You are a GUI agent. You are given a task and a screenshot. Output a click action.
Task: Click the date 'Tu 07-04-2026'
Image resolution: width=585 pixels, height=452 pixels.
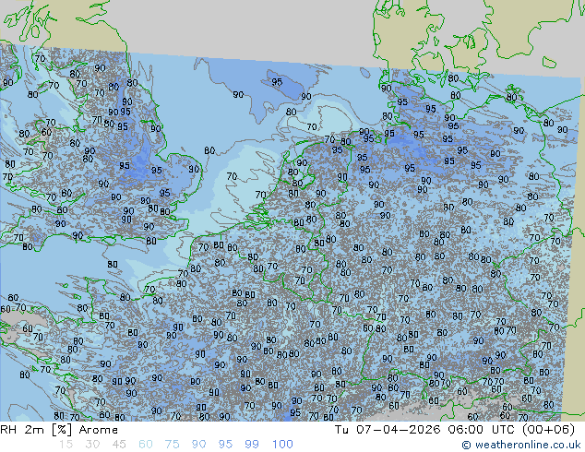click(388, 430)
